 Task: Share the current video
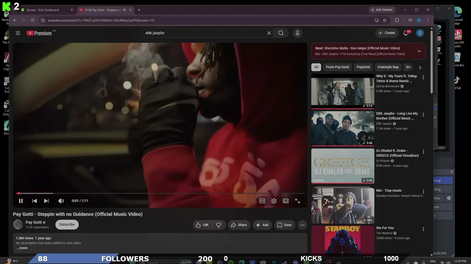click(239, 225)
